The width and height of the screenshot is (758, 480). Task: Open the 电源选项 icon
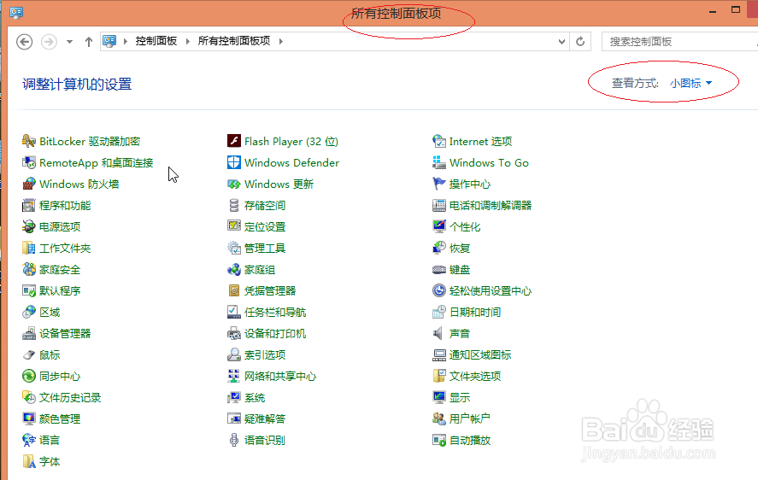pyautogui.click(x=29, y=226)
